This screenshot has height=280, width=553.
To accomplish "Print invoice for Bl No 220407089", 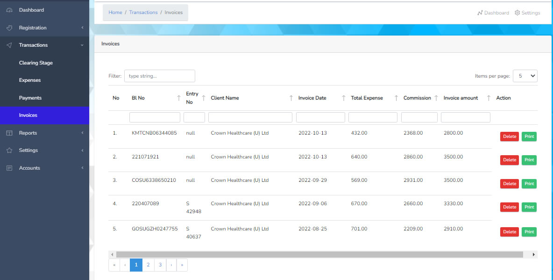I will (529, 207).
